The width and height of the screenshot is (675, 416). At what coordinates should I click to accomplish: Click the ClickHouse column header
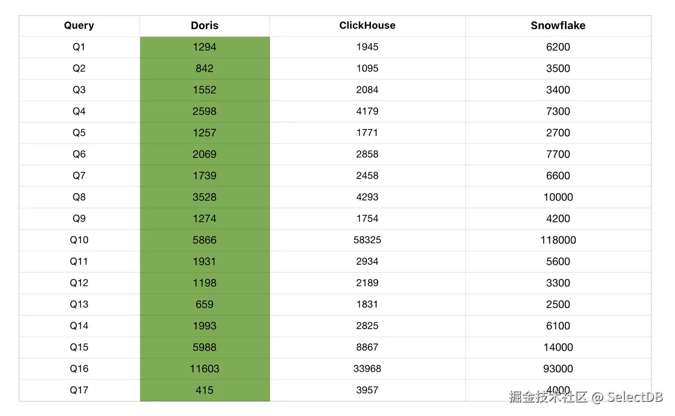[x=367, y=25]
